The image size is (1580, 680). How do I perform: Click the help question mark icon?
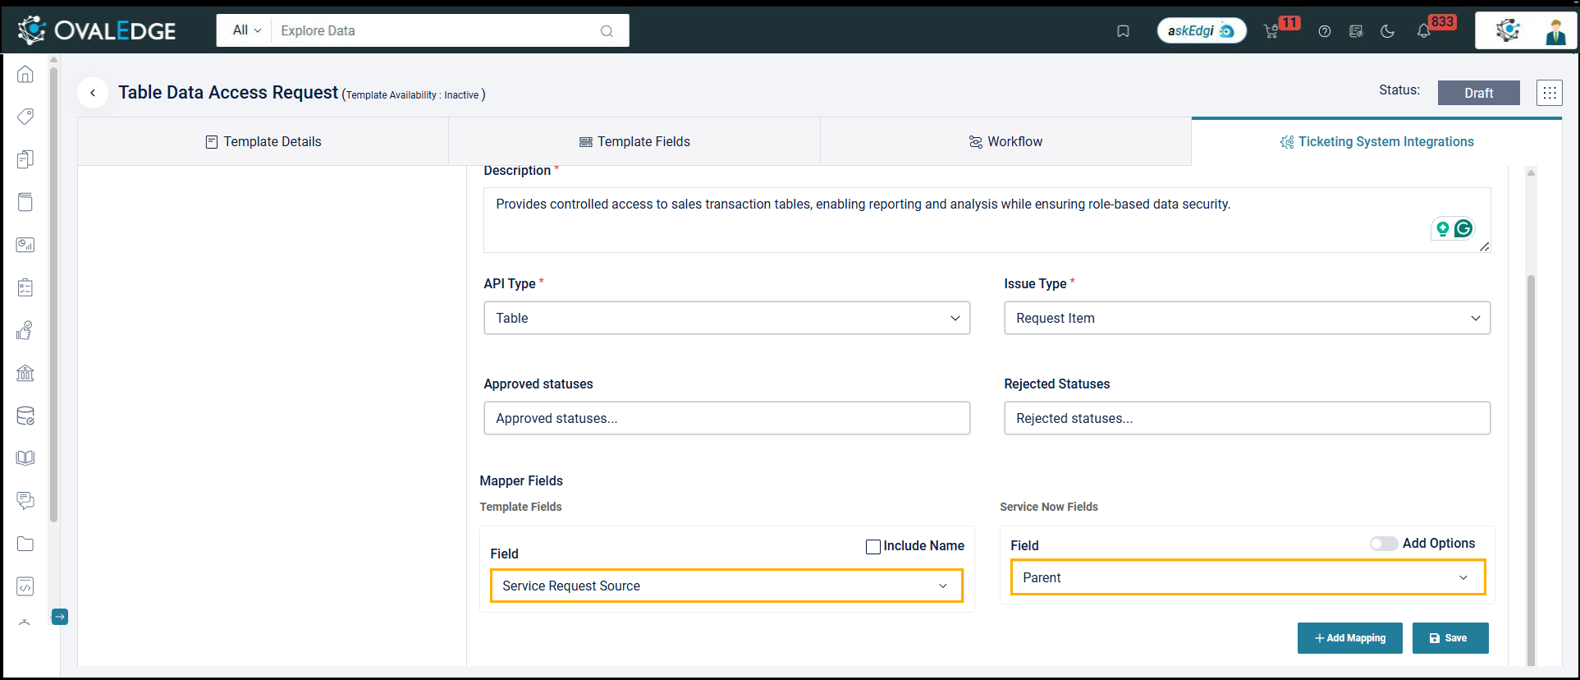pos(1324,31)
